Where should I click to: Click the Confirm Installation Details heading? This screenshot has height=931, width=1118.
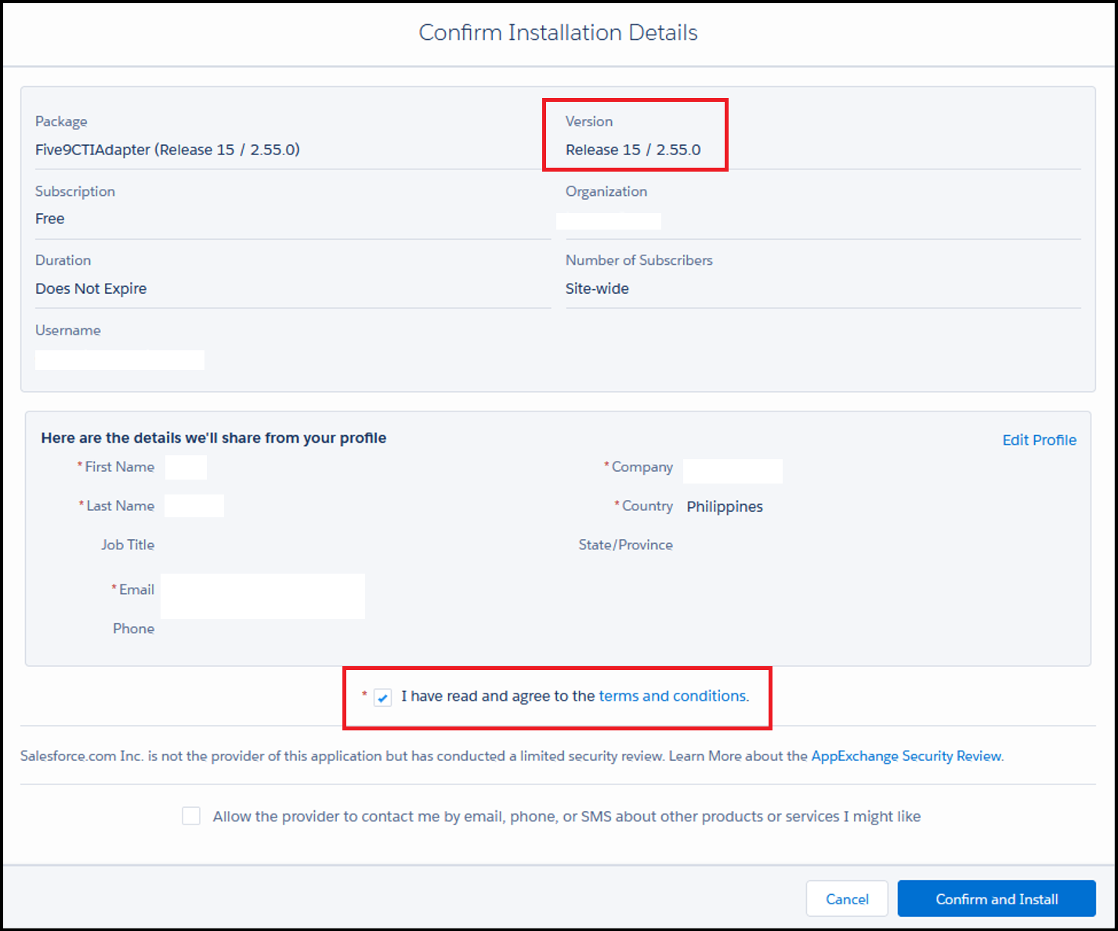pyautogui.click(x=558, y=32)
